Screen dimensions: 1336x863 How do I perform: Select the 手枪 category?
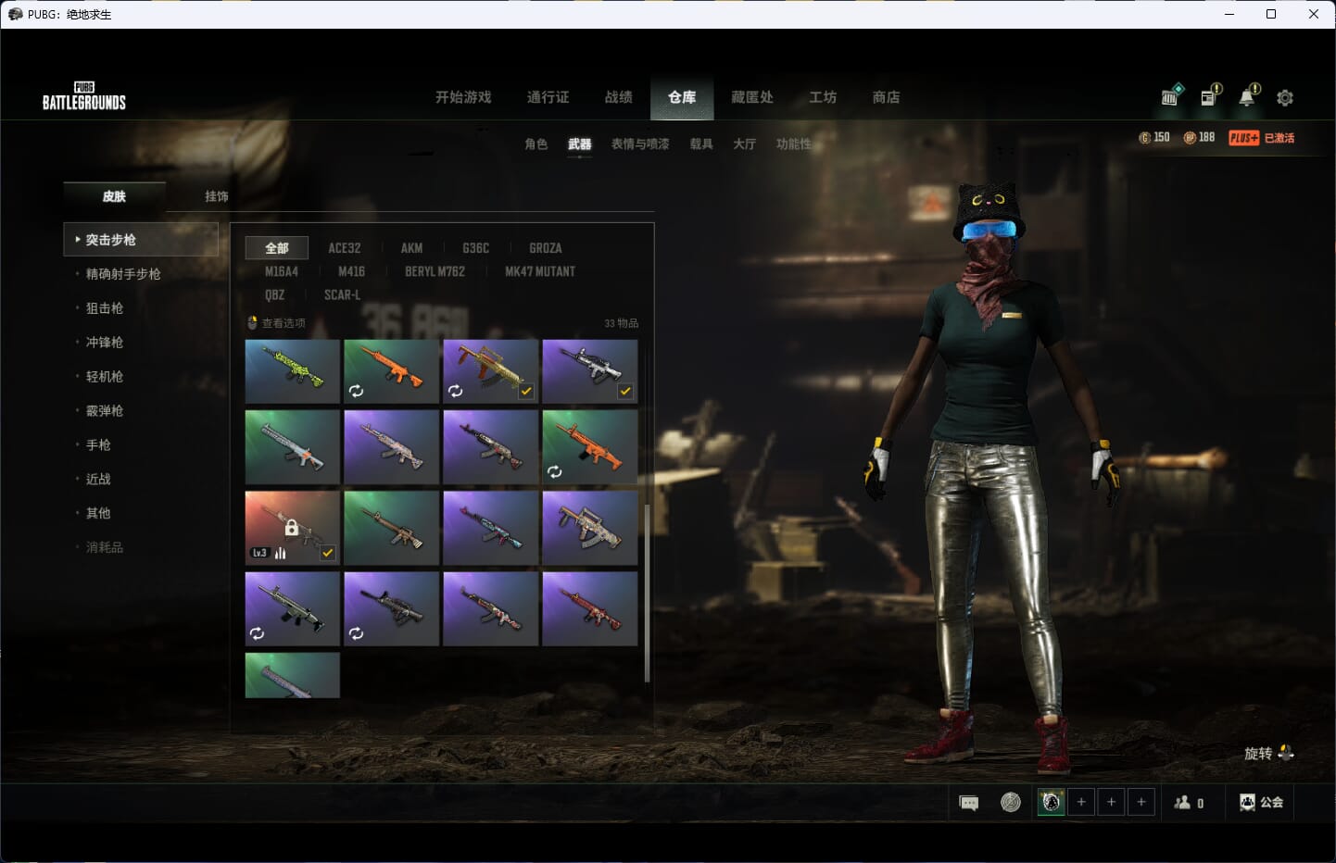coord(98,445)
